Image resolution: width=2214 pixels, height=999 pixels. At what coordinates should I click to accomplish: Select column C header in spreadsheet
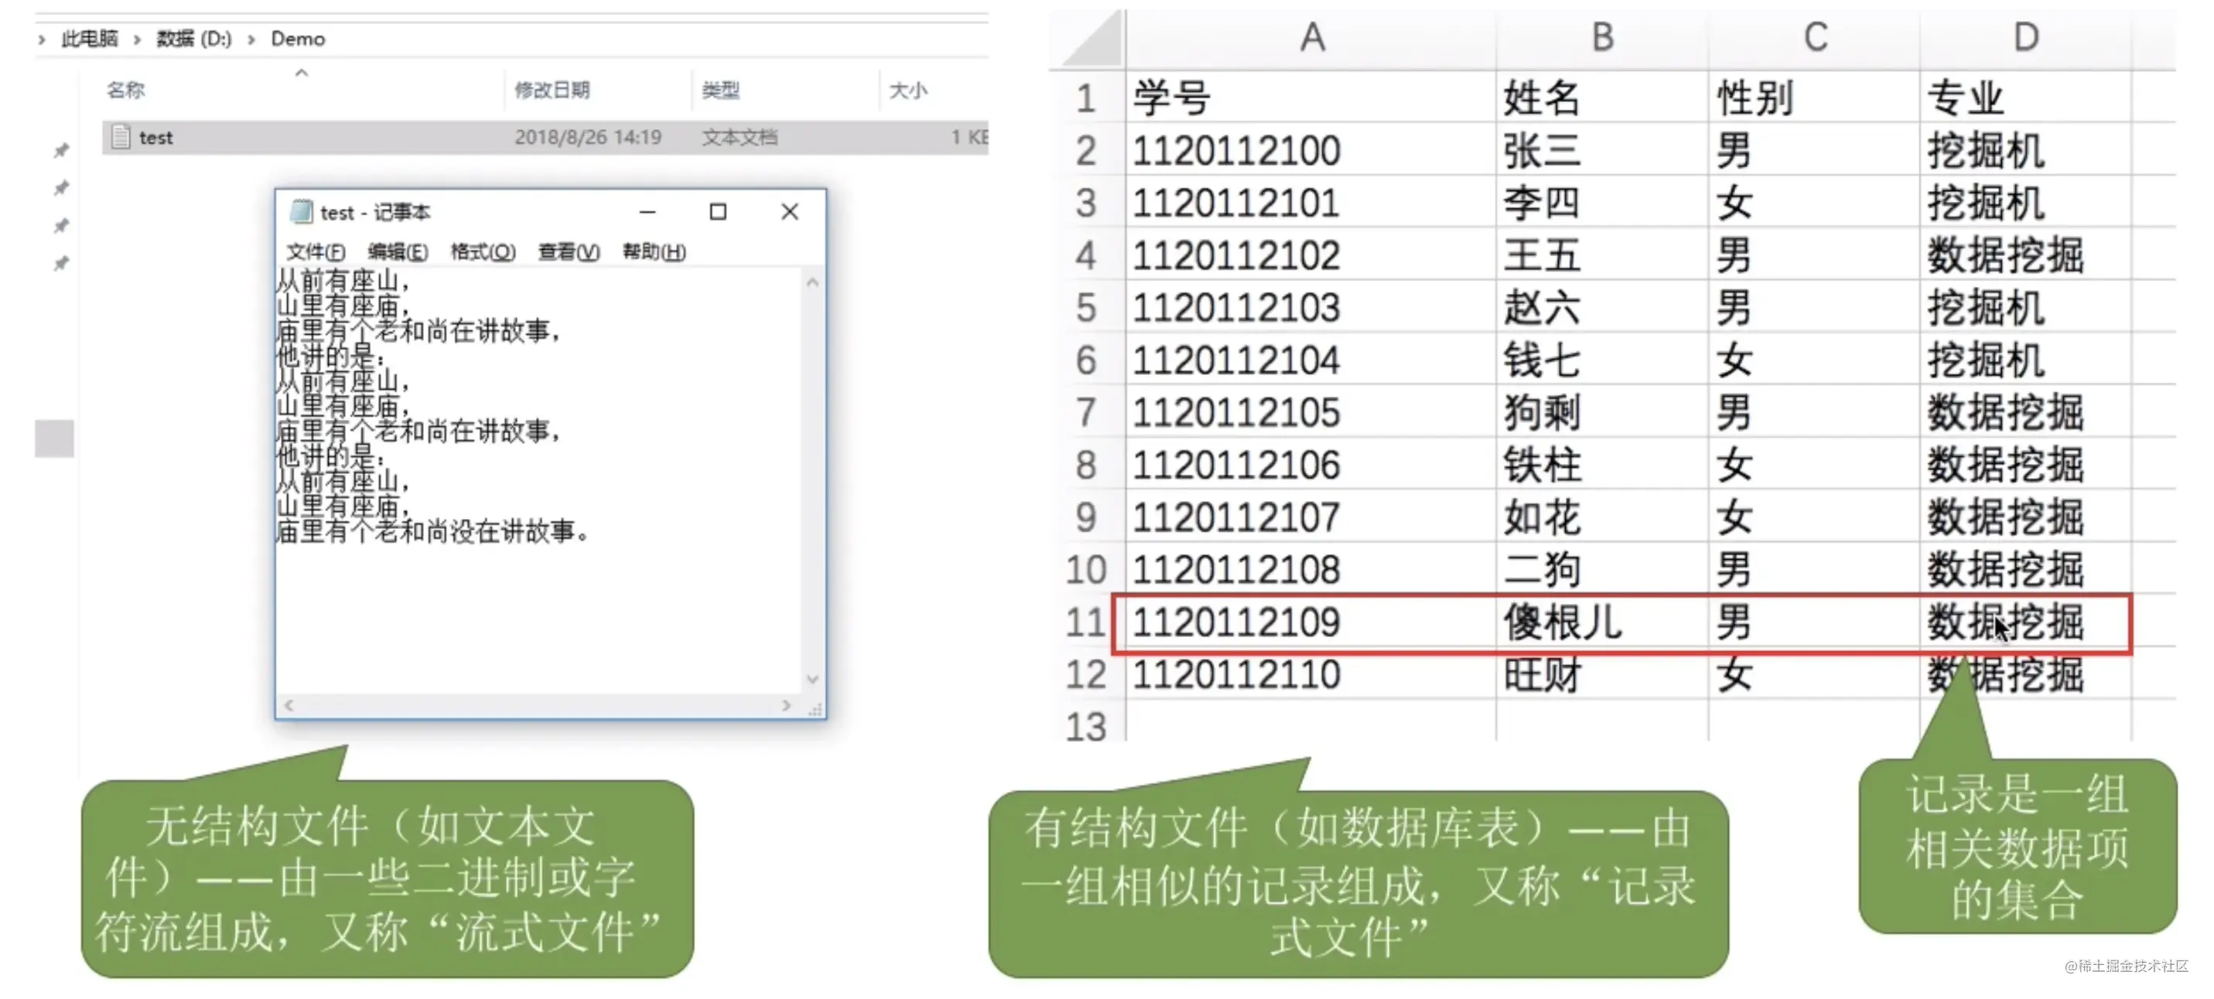coord(1814,39)
